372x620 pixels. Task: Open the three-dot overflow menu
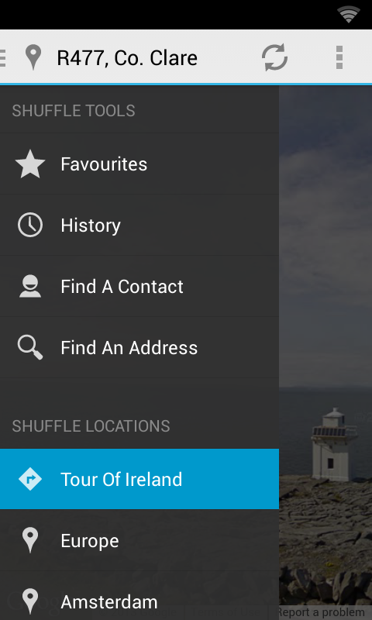coord(339,57)
